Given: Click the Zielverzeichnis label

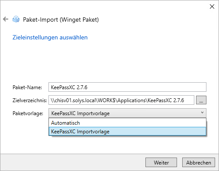Looking at the screenshot, I should 30,100.
